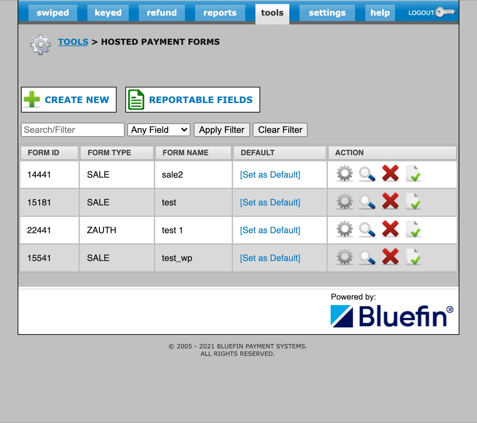
Task: Click the FORM NAME column header
Action: click(x=193, y=153)
